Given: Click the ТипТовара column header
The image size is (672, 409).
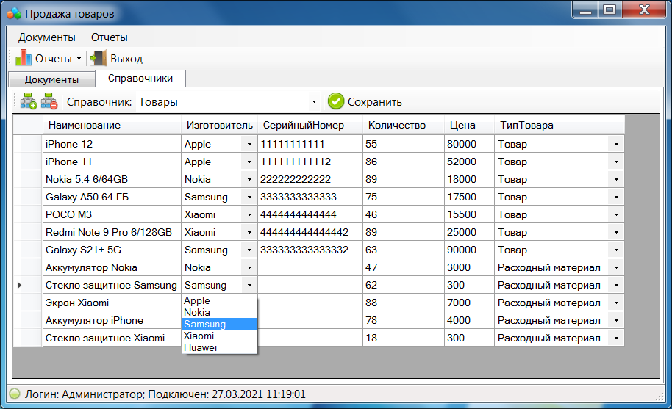Looking at the screenshot, I should (560, 125).
